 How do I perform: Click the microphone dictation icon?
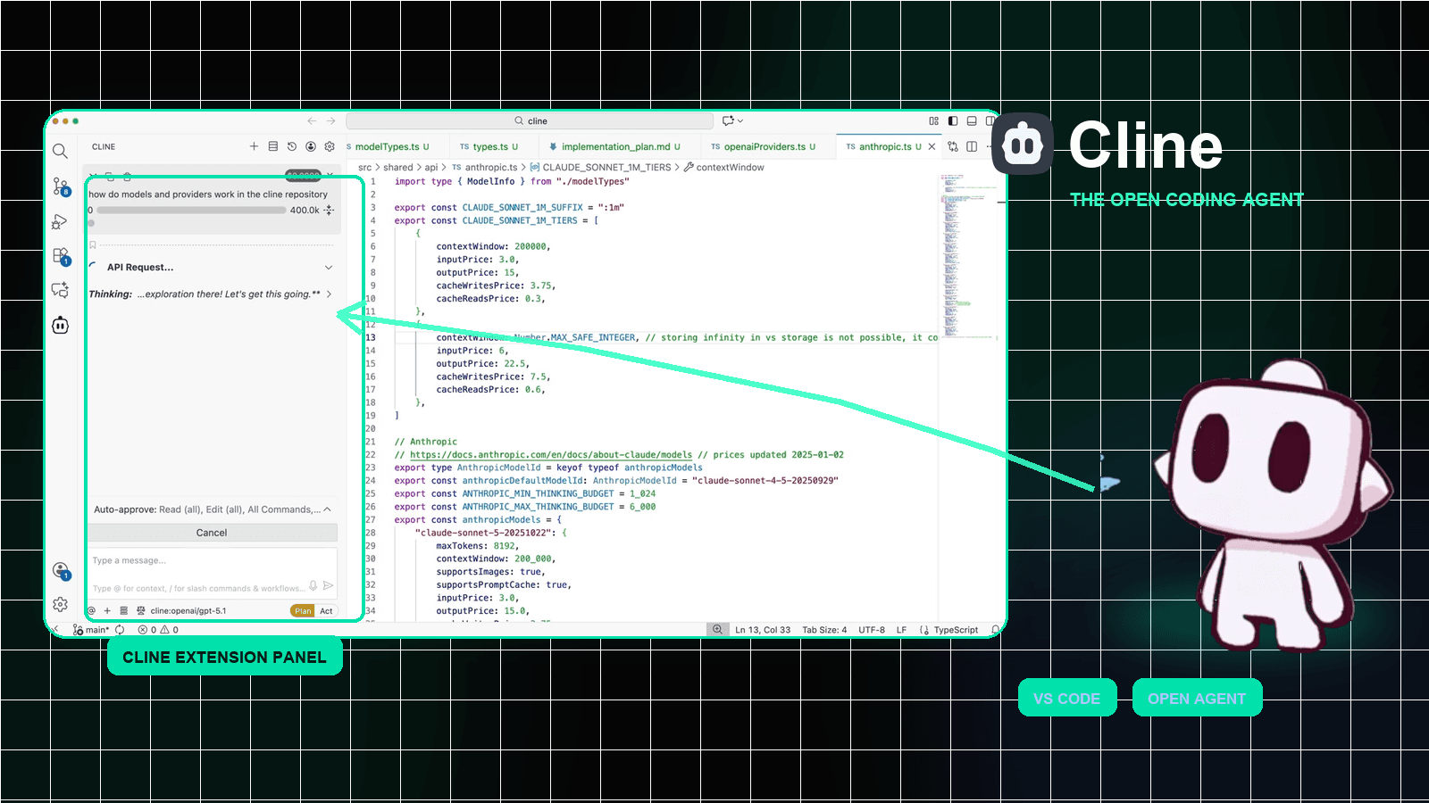(x=313, y=586)
